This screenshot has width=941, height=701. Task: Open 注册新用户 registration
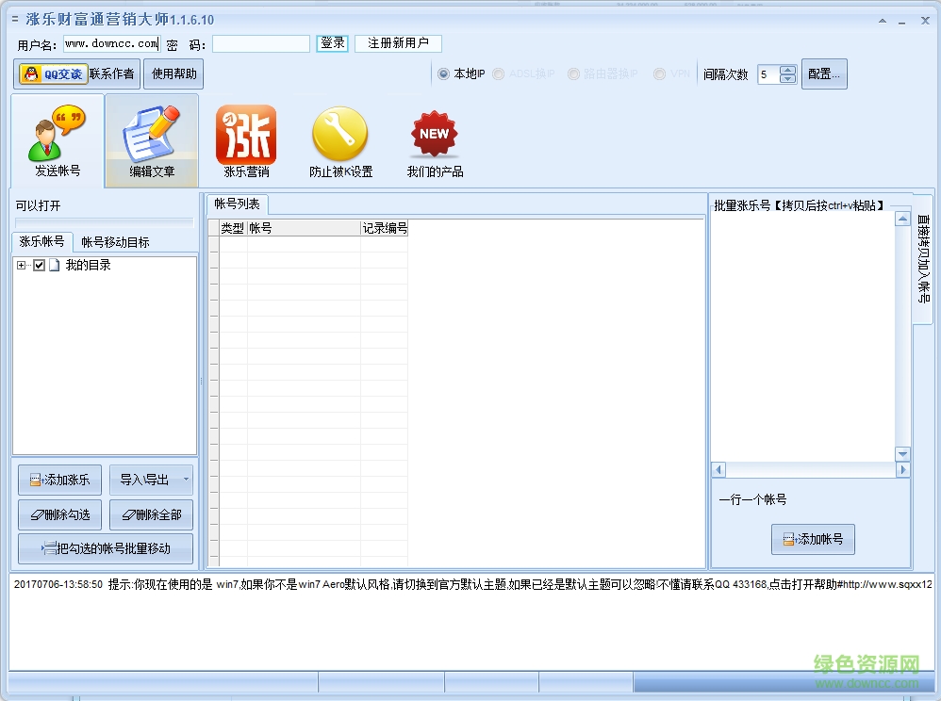398,42
